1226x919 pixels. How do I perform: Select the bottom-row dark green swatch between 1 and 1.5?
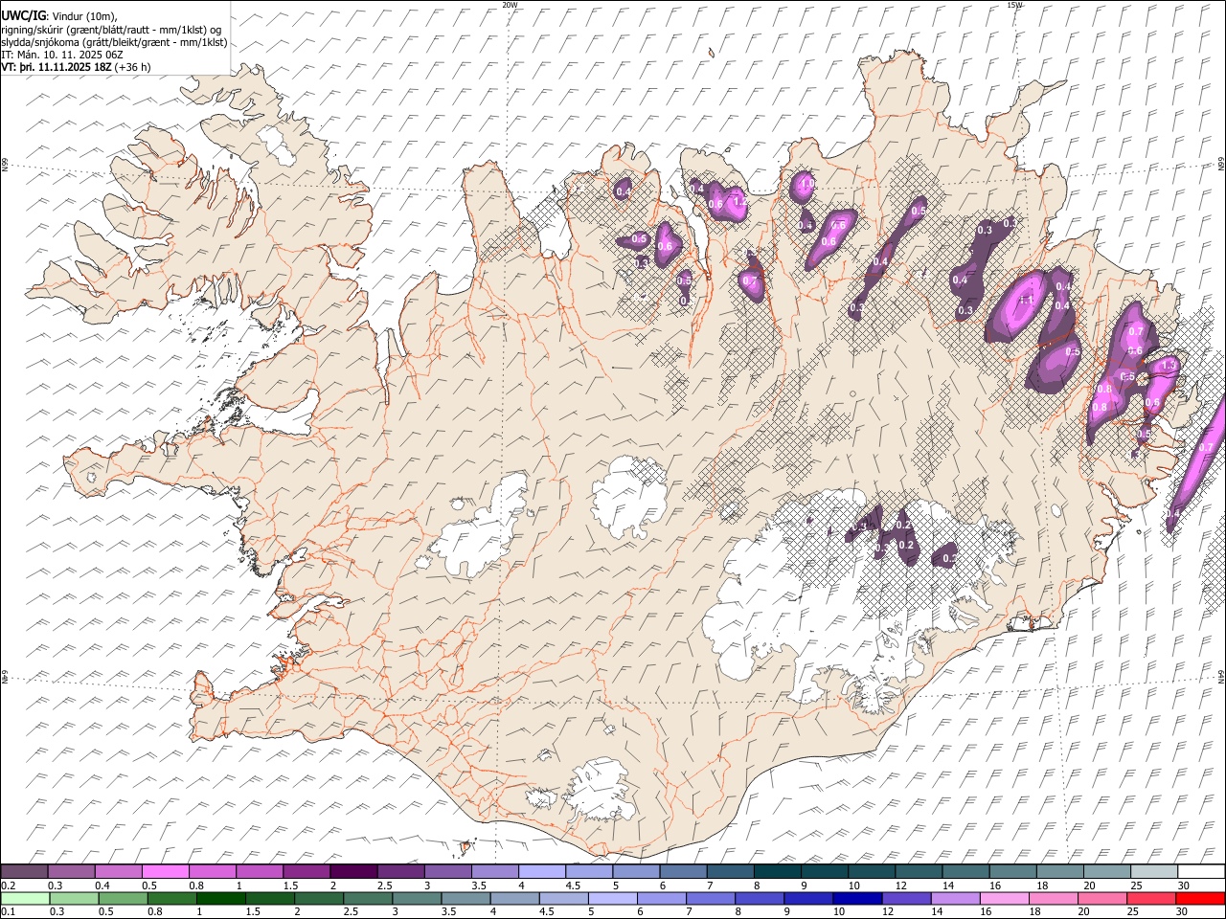220,898
